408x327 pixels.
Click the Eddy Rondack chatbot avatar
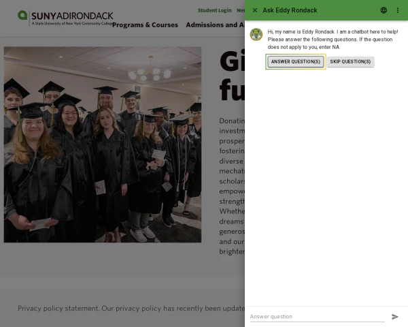256,35
